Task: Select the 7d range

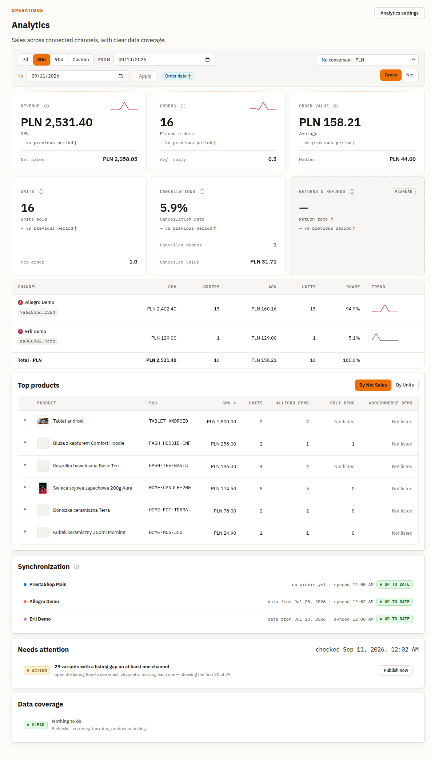Action: (25, 60)
